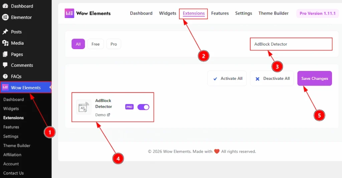Click the FAQs question mark icon
This screenshot has width=342, height=178.
click(x=5, y=76)
